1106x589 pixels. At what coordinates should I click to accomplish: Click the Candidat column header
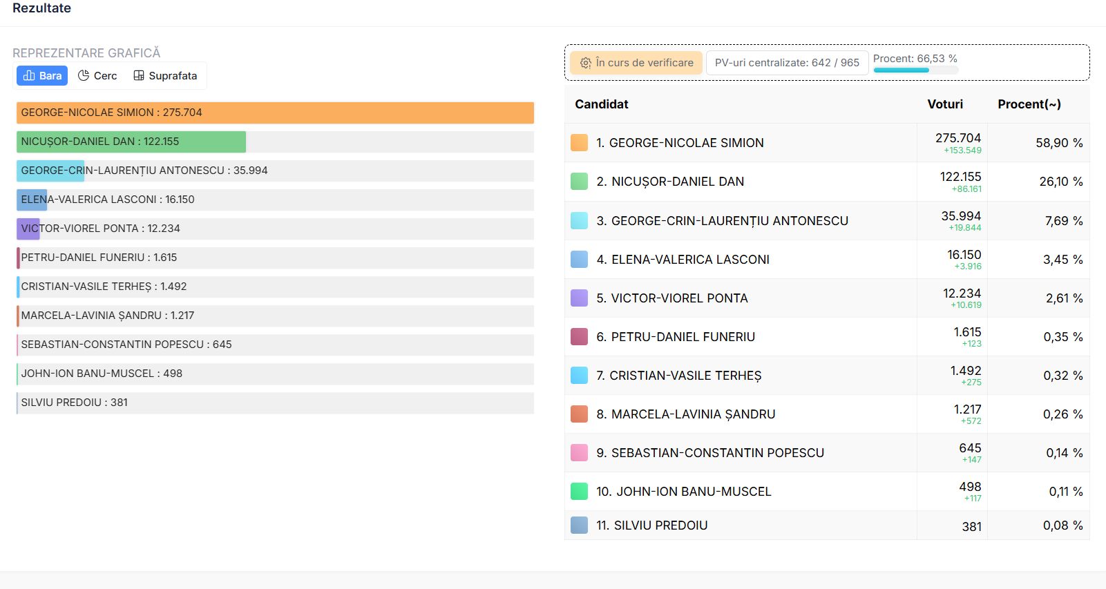tap(601, 104)
